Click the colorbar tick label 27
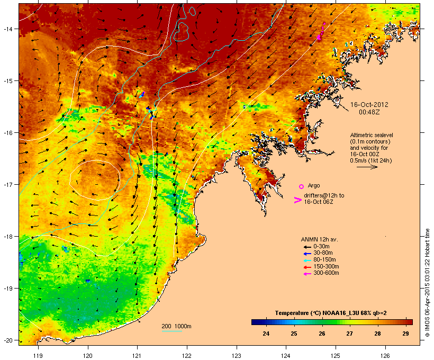434x360 pixels. click(x=349, y=334)
